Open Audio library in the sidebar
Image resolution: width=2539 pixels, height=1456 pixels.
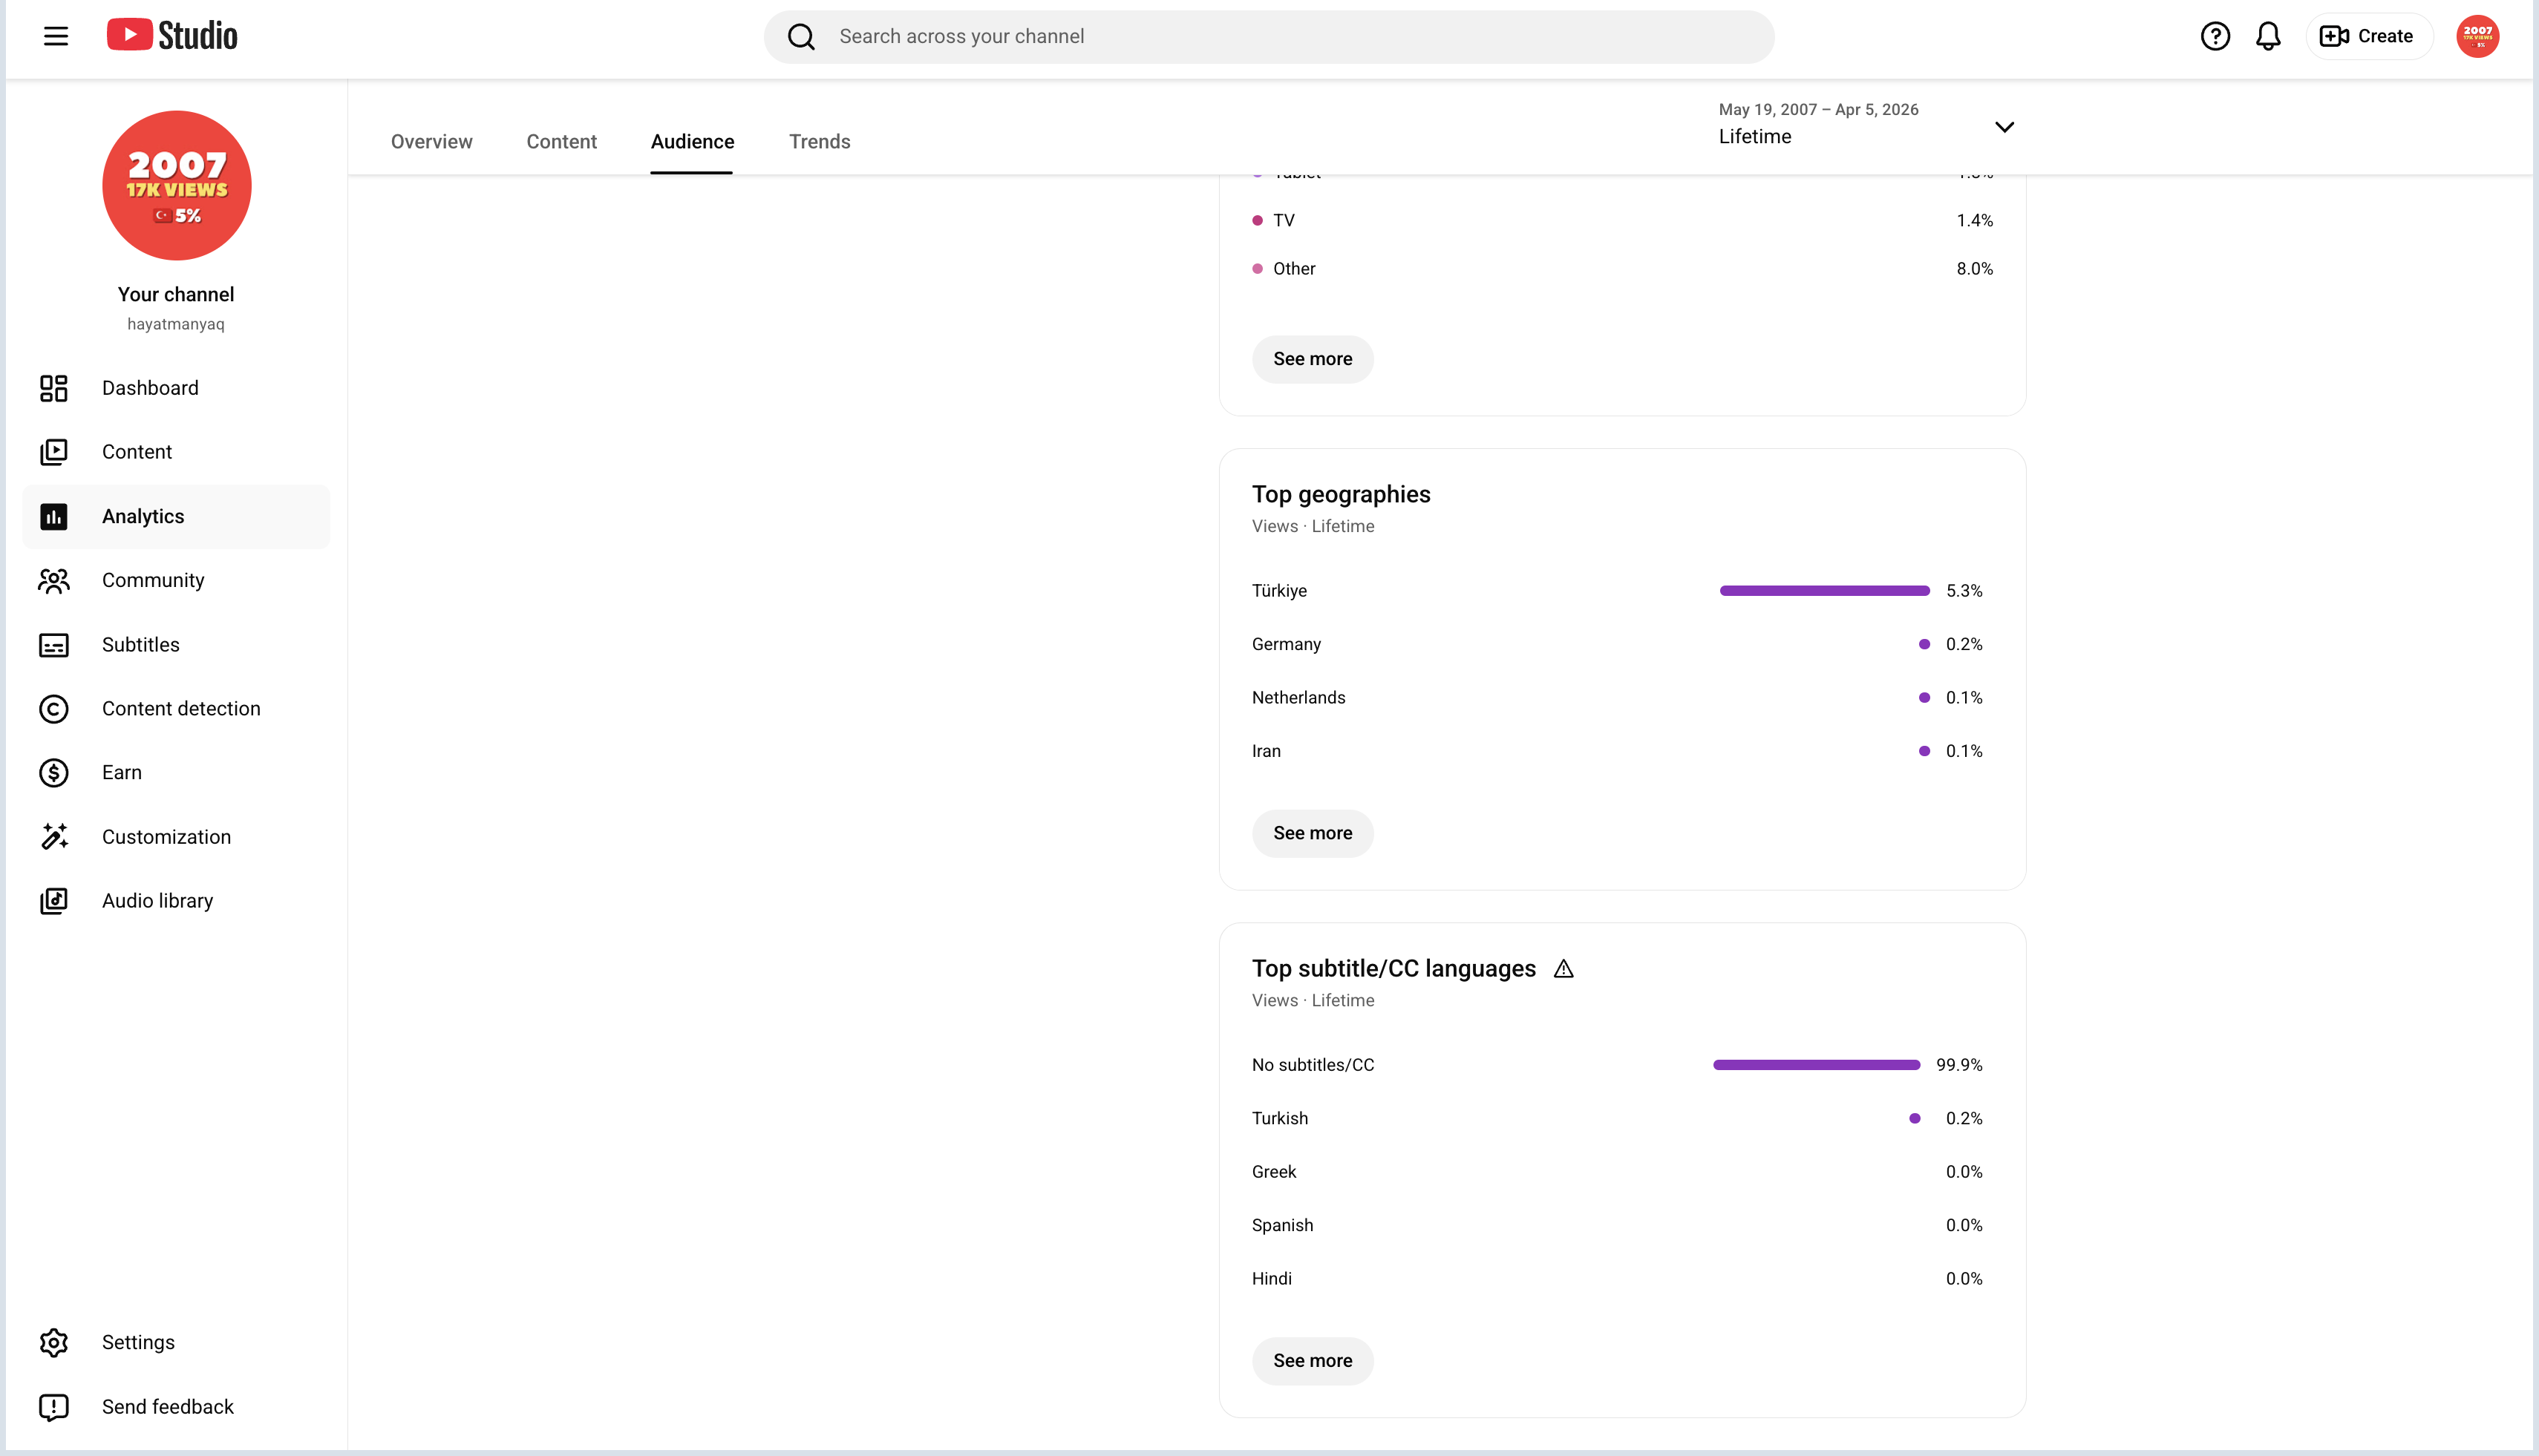coord(176,901)
